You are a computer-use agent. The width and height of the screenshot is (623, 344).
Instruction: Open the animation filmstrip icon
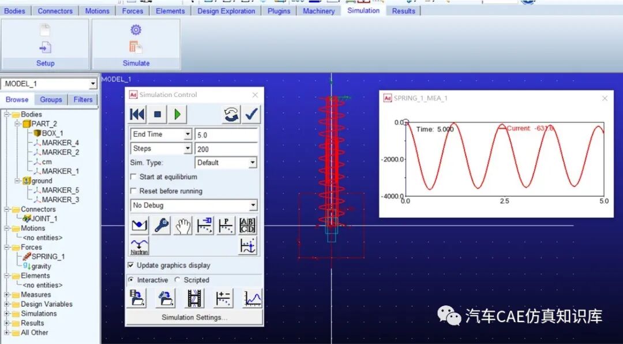(195, 298)
